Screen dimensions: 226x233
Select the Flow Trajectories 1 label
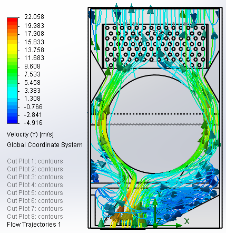tap(34, 225)
